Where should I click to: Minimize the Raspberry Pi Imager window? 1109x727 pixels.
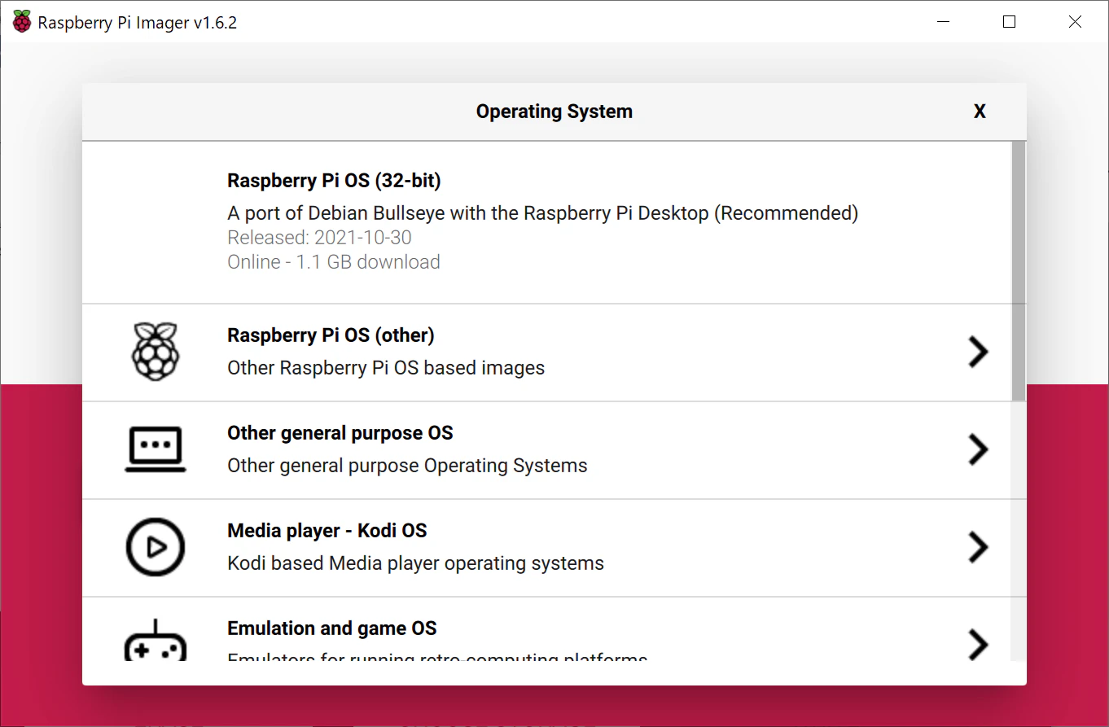pos(944,22)
